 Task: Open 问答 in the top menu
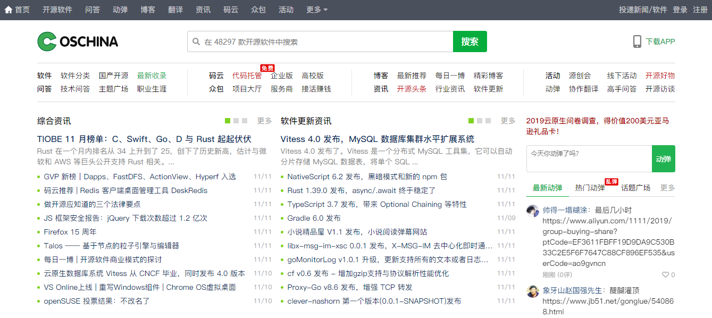[93, 10]
